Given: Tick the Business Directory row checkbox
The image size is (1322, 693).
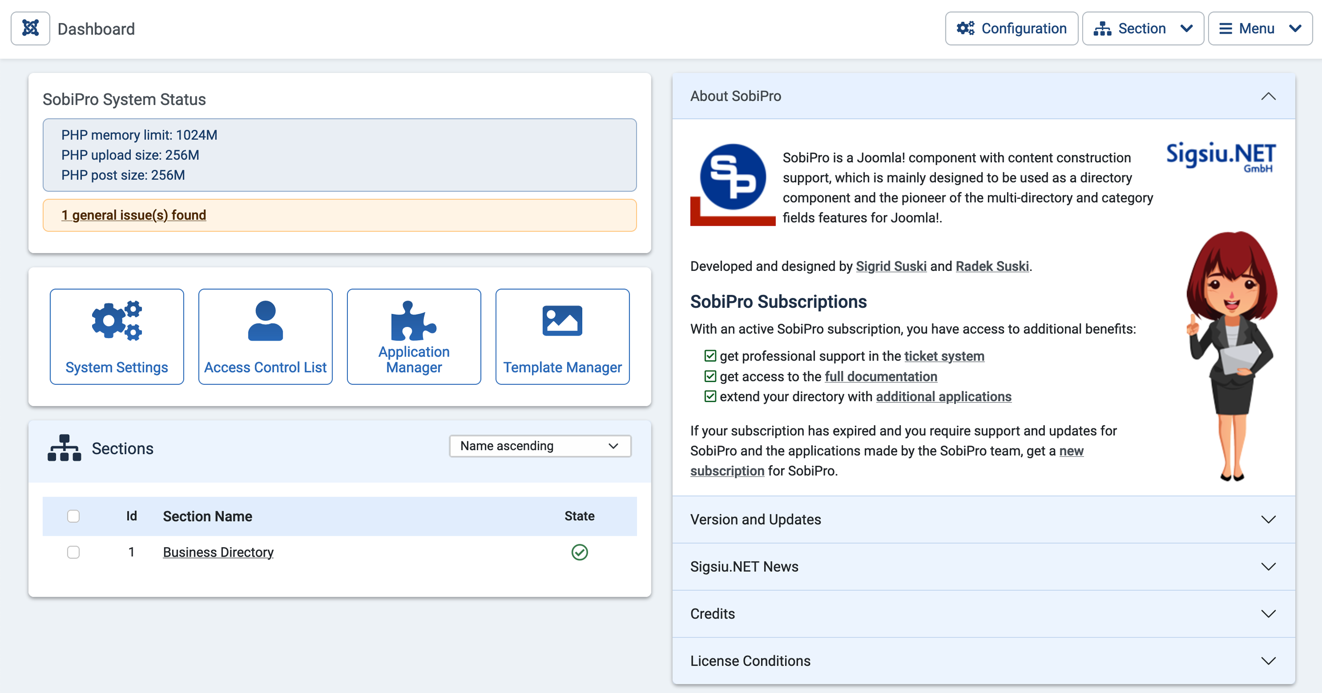Looking at the screenshot, I should click(x=73, y=552).
